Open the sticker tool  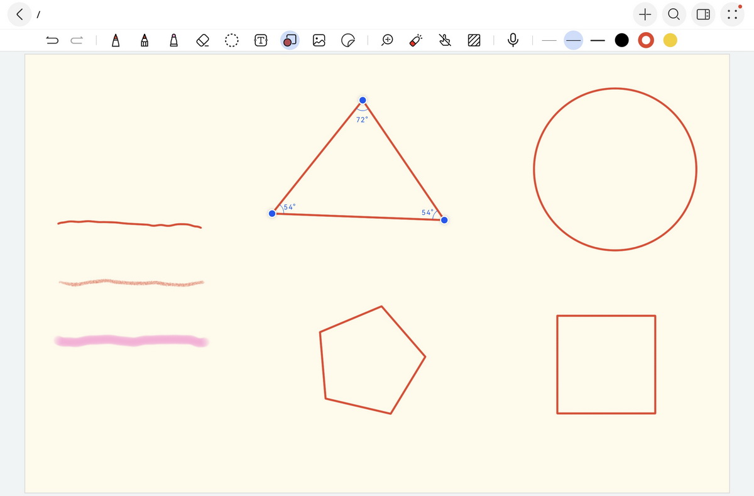pos(347,41)
